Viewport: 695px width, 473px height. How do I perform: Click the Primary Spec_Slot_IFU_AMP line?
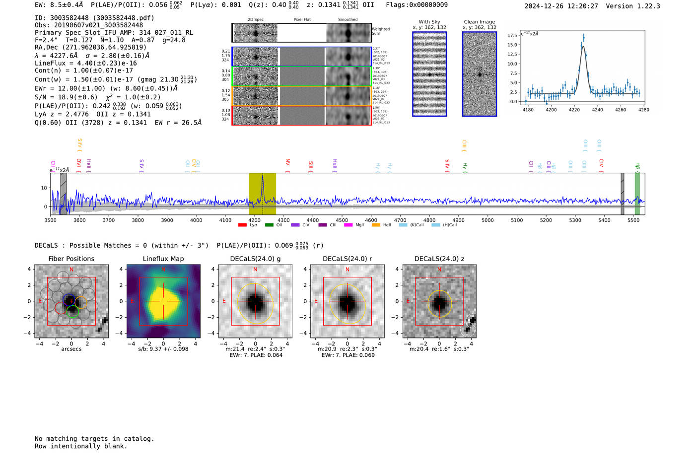(114, 33)
